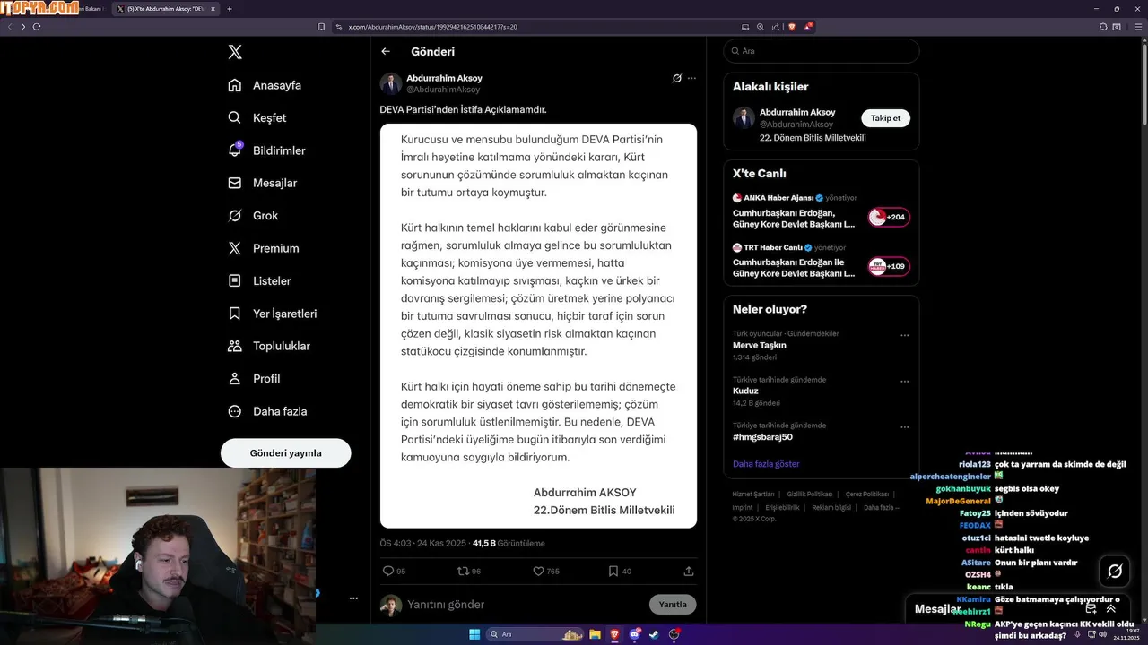Image resolution: width=1148 pixels, height=645 pixels.
Task: Open Premium page
Action: [264, 248]
